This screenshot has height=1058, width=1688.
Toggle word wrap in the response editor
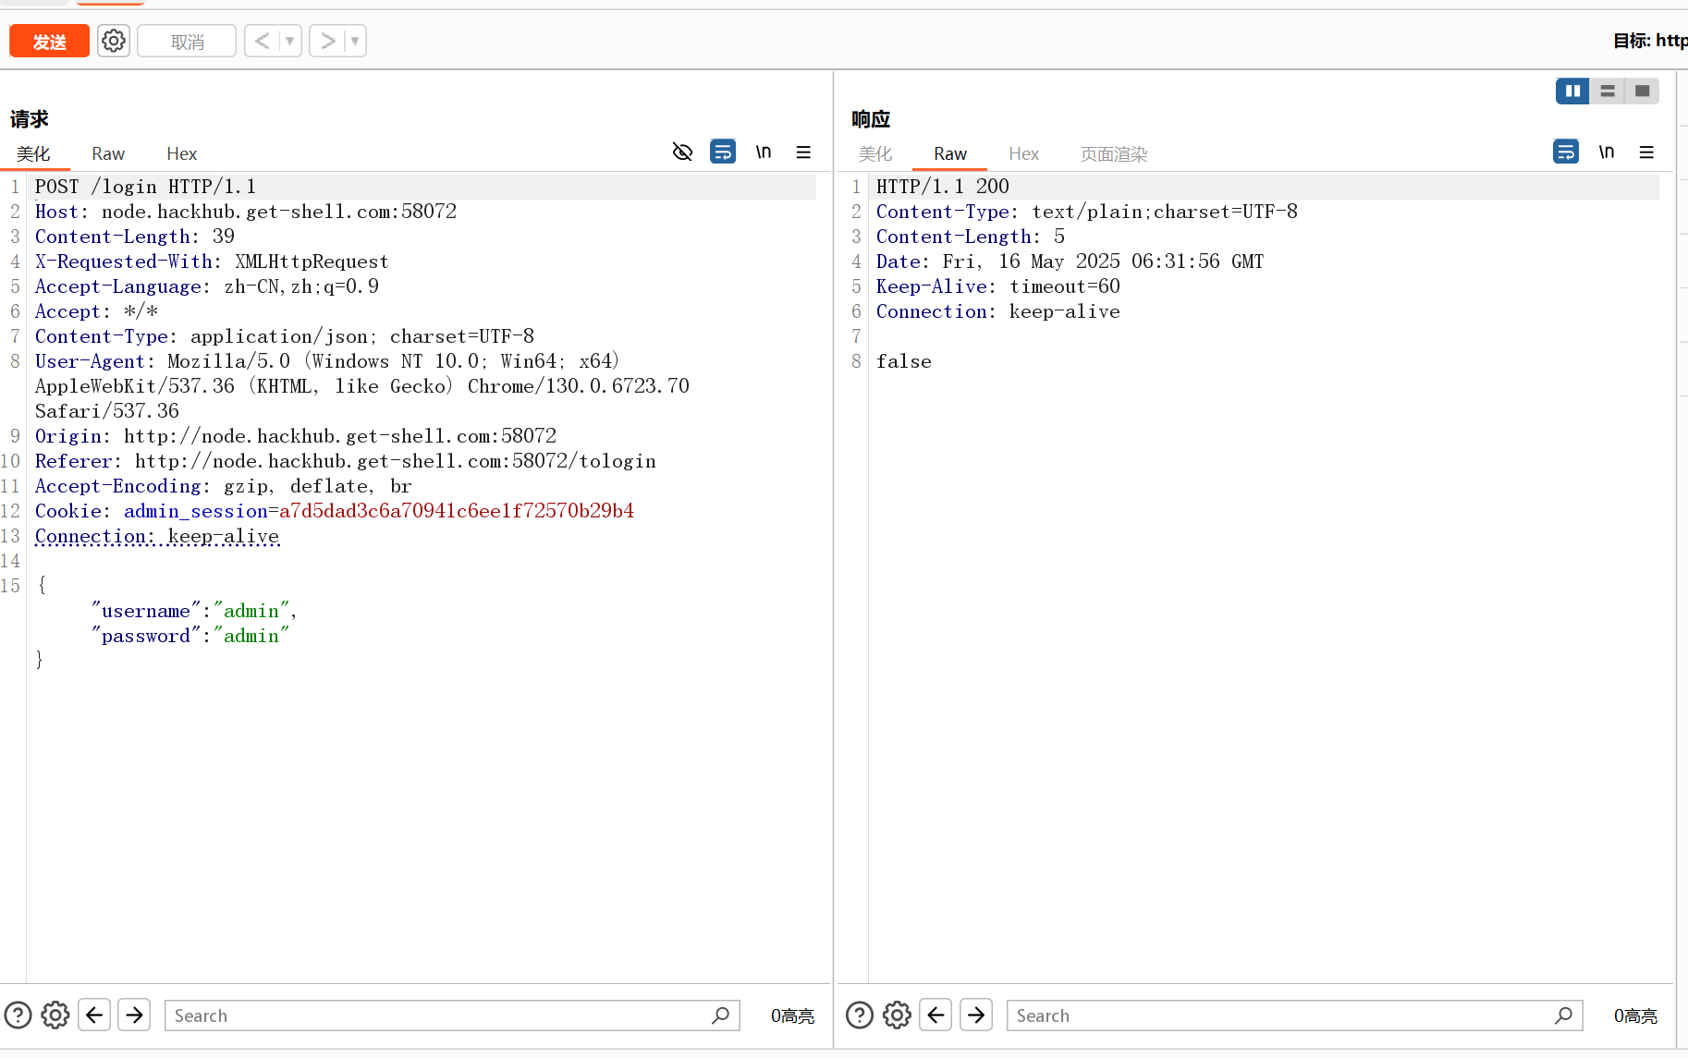pyautogui.click(x=1566, y=152)
